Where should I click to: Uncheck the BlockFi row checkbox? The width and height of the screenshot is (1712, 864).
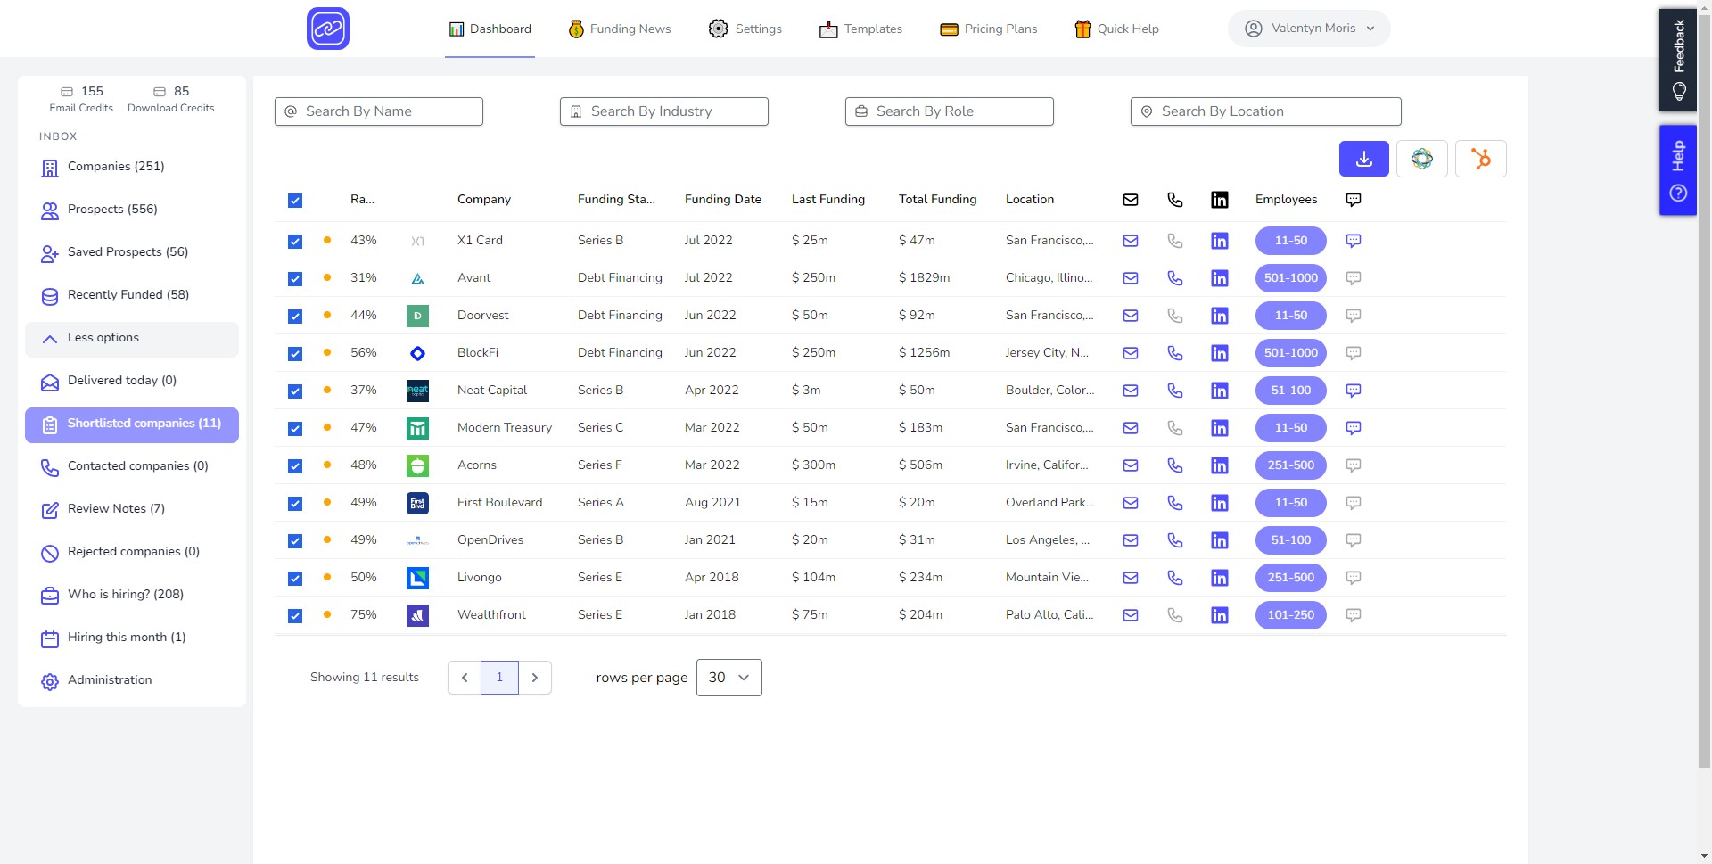295,354
